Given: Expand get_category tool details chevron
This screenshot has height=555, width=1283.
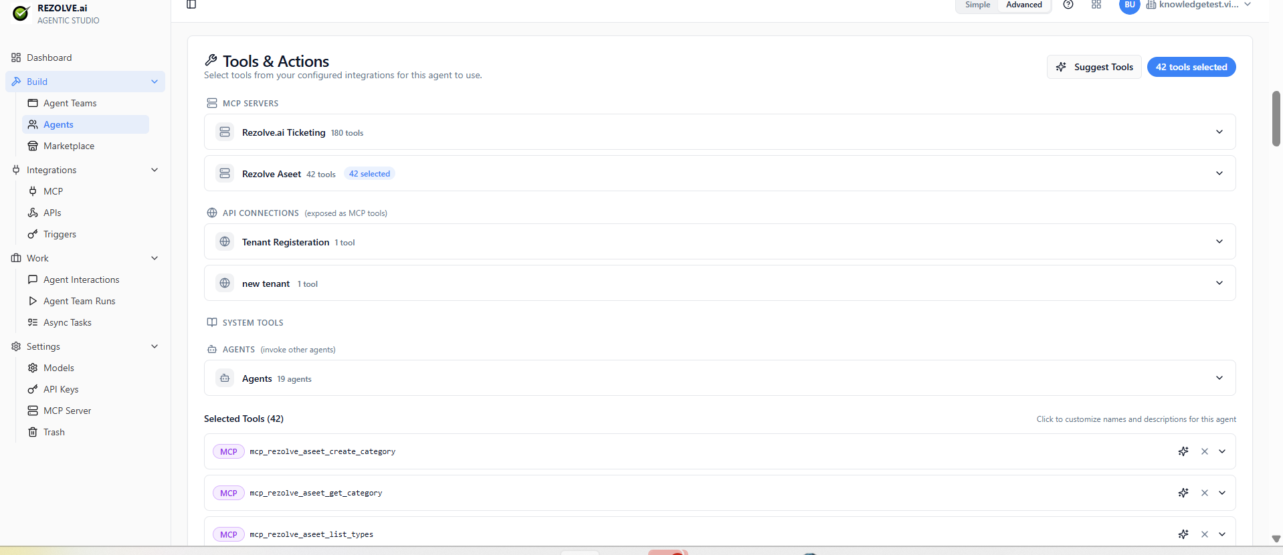Looking at the screenshot, I should click(x=1222, y=493).
